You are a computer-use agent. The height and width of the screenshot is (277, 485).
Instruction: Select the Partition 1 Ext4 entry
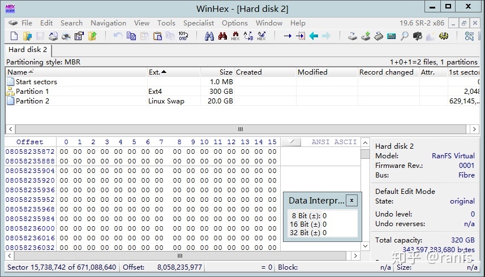point(242,92)
